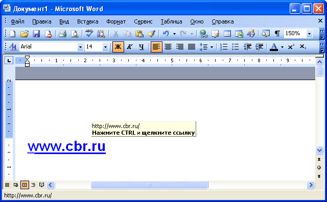This screenshot has width=327, height=202.
Task: Increase the paragraph indent
Action: click(259, 46)
